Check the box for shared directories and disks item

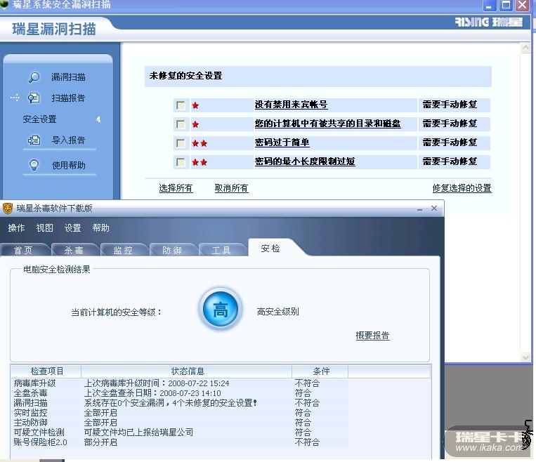[x=181, y=124]
